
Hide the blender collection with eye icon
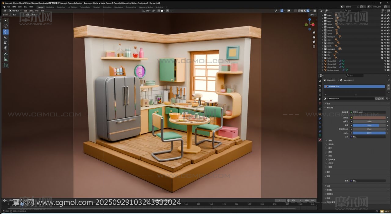click(x=385, y=27)
